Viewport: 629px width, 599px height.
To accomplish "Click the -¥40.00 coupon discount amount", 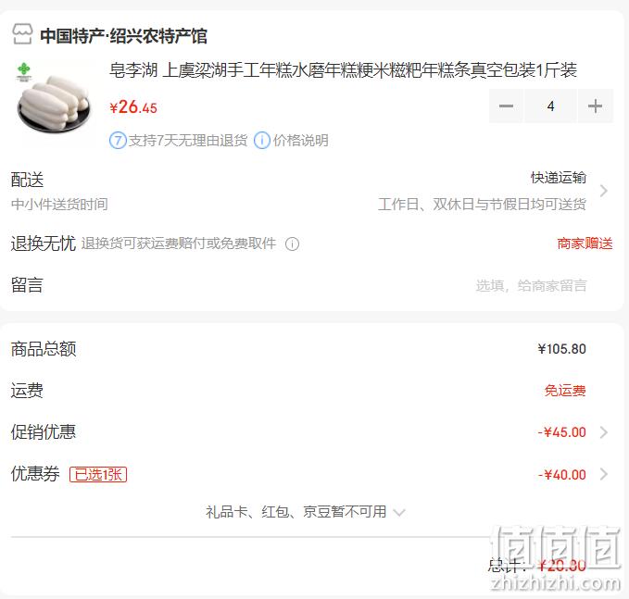I will [x=561, y=475].
